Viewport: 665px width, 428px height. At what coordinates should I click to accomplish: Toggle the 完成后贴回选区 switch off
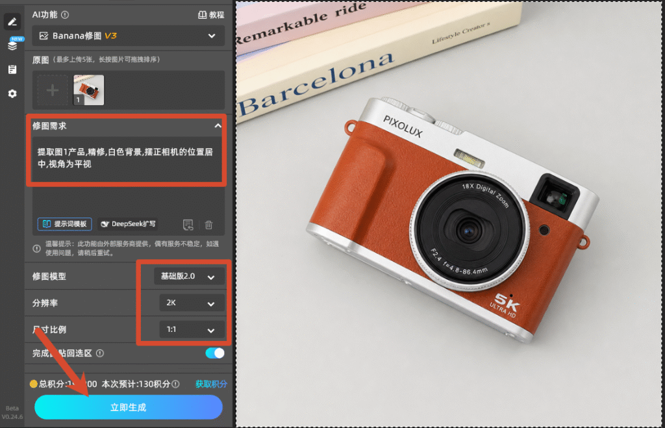point(215,353)
